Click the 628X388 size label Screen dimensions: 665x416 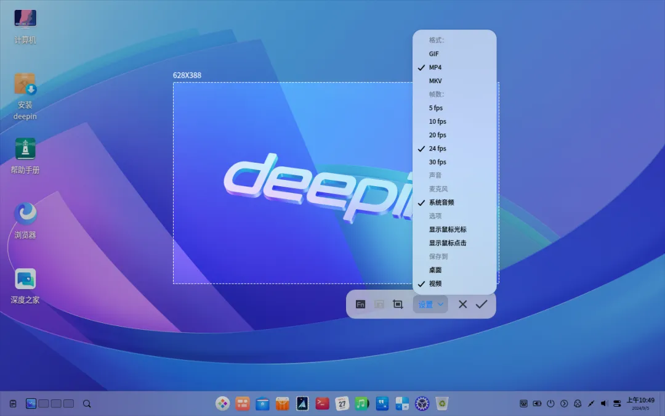point(187,75)
